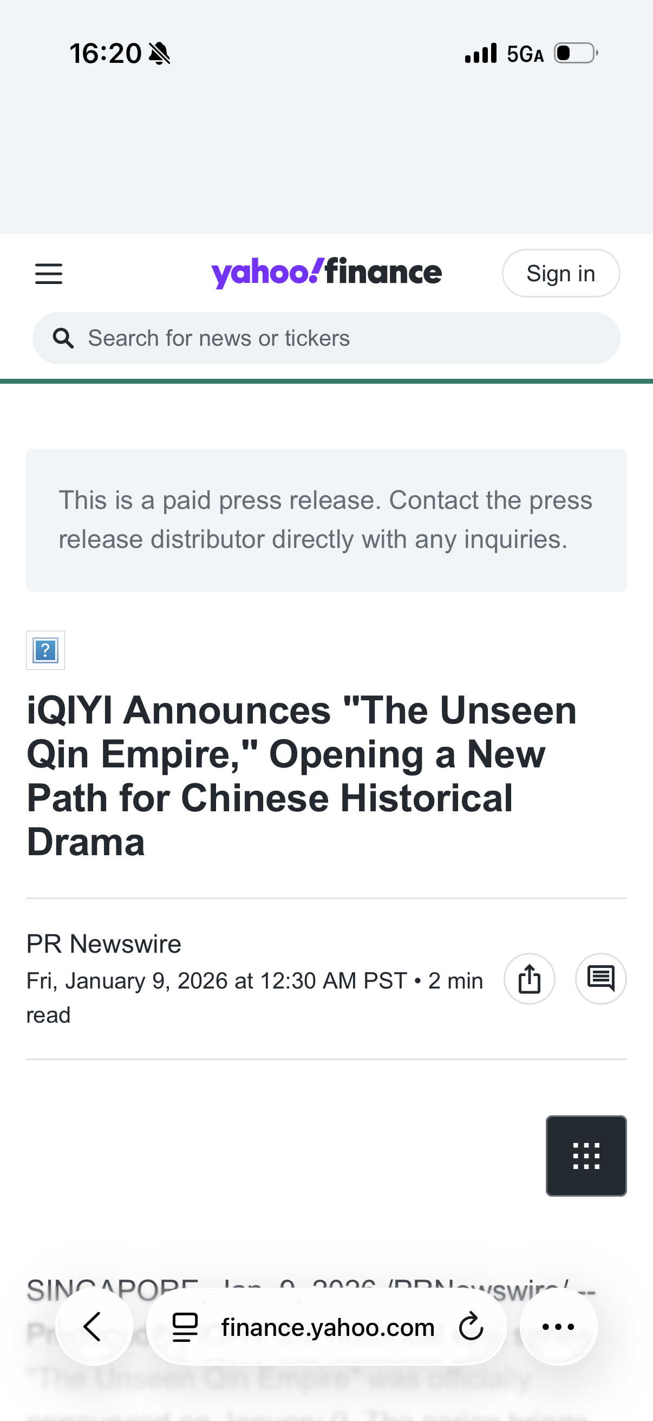The image size is (653, 1421).
Task: Click the paid press release notice box
Action: tap(326, 520)
